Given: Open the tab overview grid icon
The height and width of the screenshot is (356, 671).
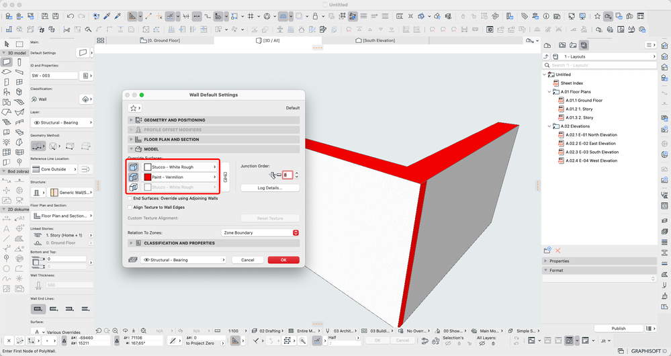Looking at the screenshot, I should click(101, 40).
